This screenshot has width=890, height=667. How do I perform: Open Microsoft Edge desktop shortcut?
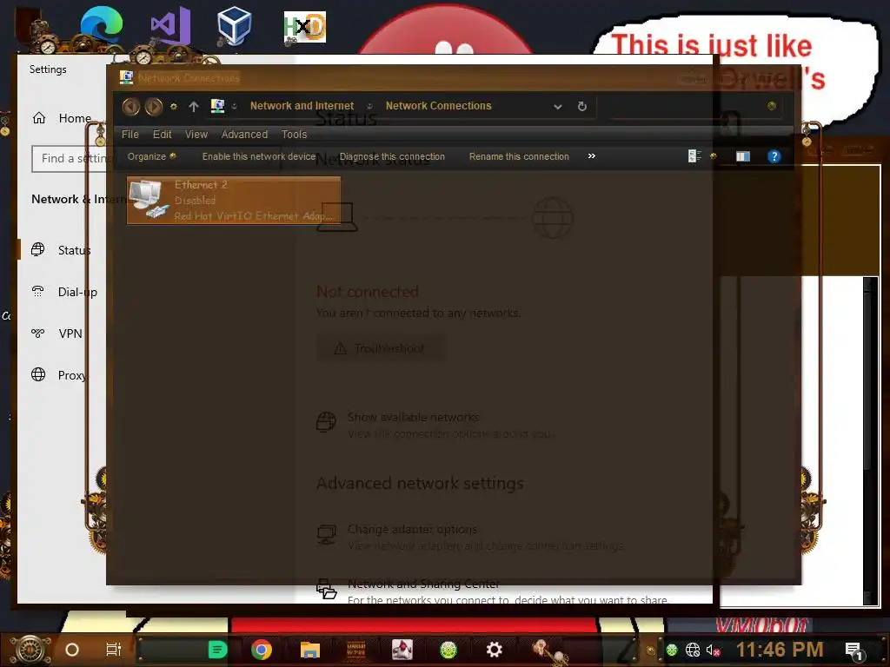pos(102,25)
